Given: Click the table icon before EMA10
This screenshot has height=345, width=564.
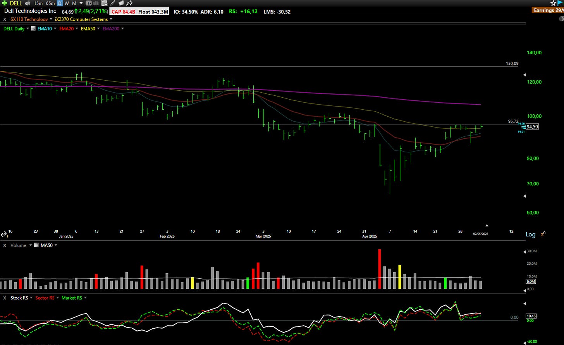Looking at the screenshot, I should coord(33,28).
